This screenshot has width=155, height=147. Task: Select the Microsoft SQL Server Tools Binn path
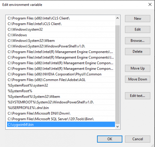(x=61, y=119)
